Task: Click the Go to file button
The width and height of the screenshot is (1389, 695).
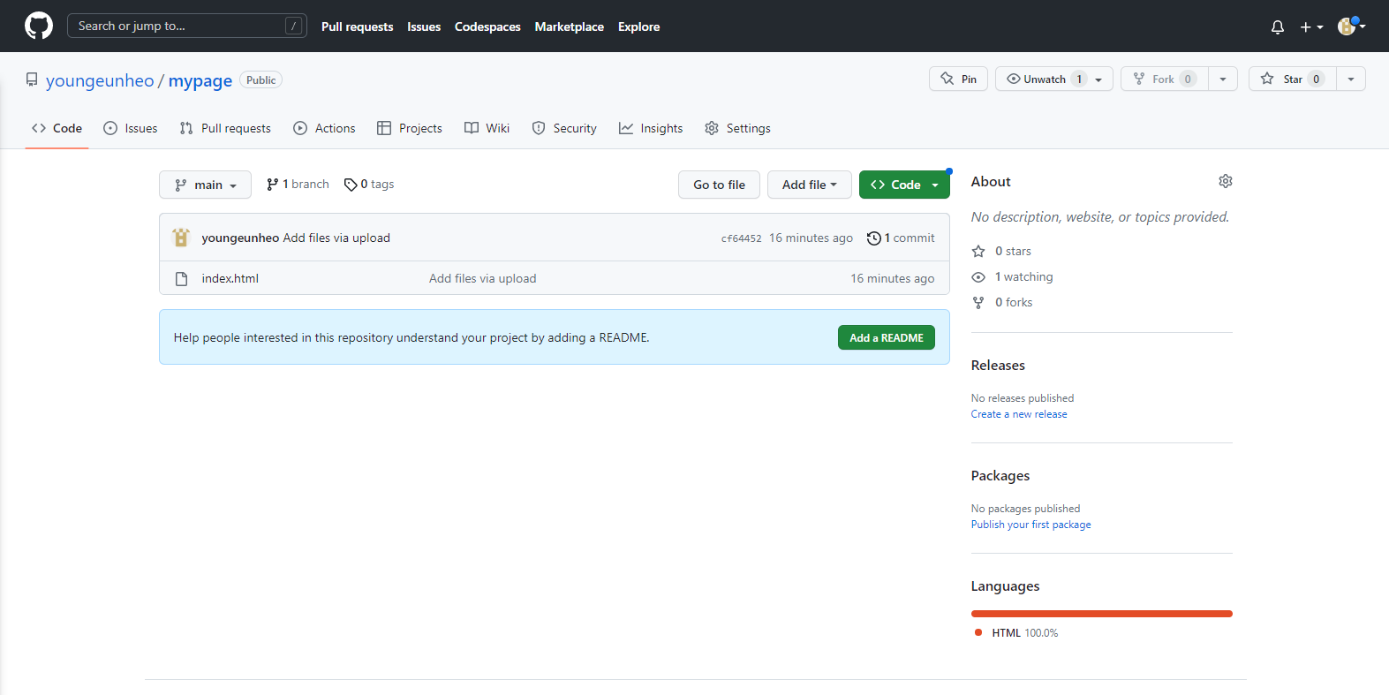Action: (719, 185)
